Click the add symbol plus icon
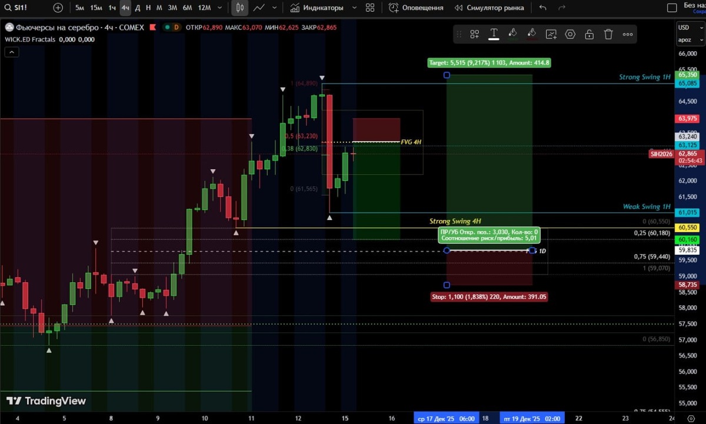The height and width of the screenshot is (424, 706). 58,8
